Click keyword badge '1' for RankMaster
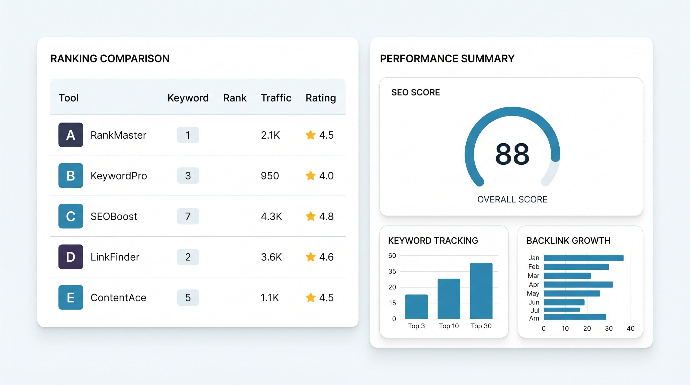Viewport: 690px width, 385px height. tap(188, 135)
